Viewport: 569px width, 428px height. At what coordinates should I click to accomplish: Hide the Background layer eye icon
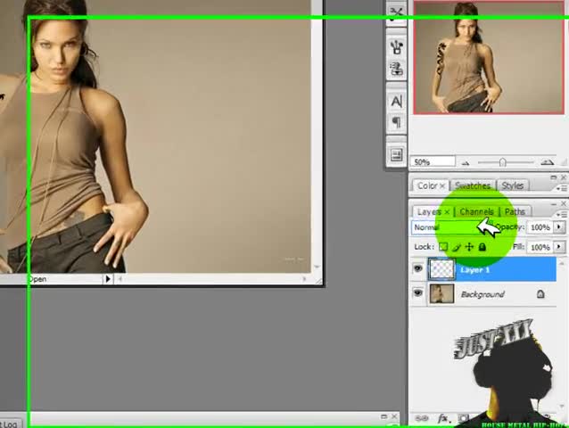[418, 292]
